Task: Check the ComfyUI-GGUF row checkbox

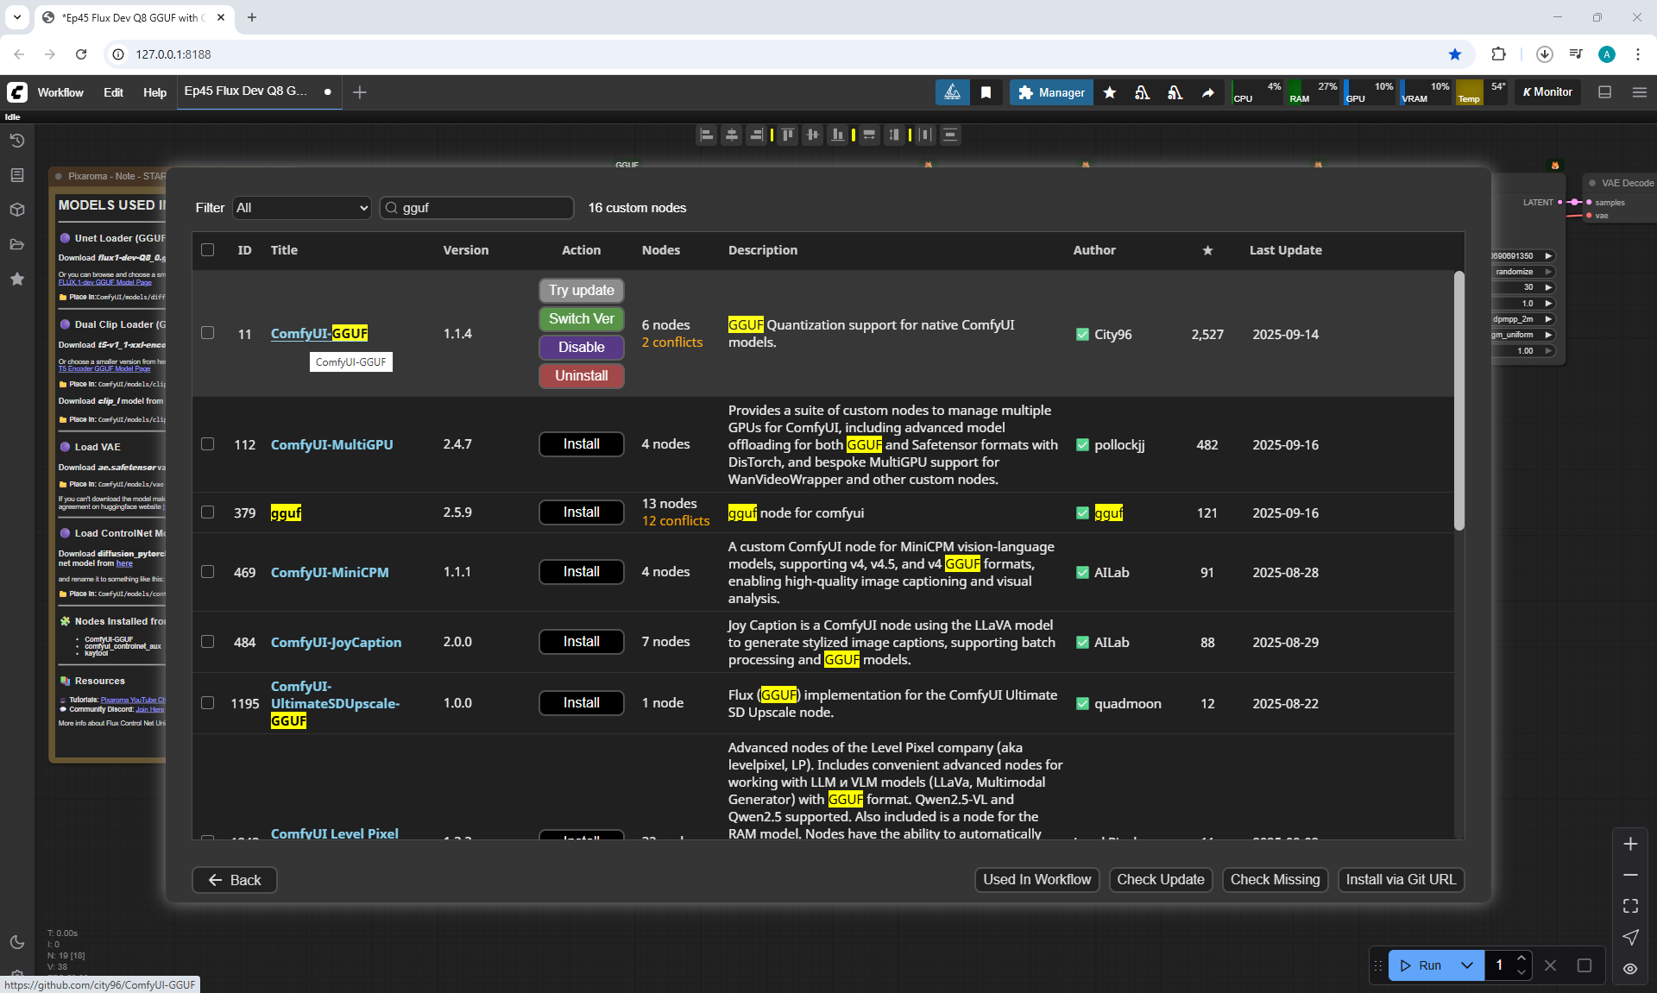Action: pos(207,333)
